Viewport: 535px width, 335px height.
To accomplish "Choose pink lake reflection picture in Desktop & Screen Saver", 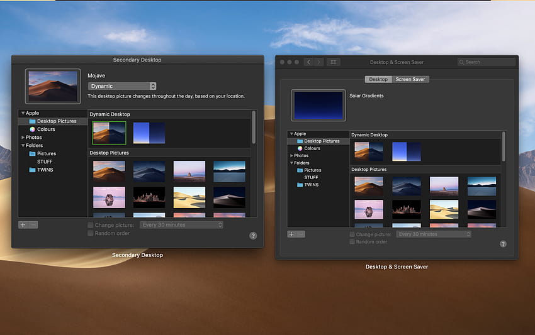I will [x=369, y=209].
